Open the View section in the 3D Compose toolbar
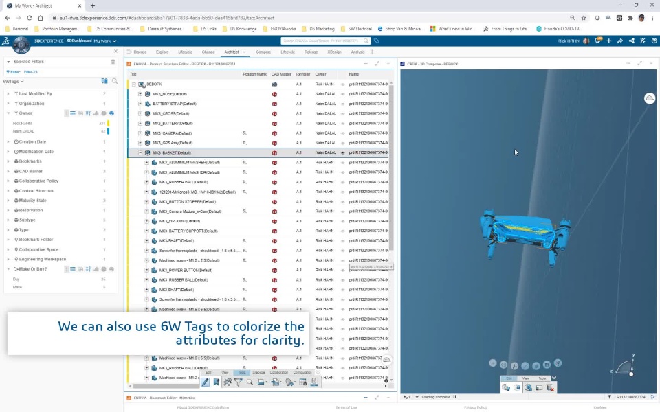This screenshot has height=412, width=660. 526,378
